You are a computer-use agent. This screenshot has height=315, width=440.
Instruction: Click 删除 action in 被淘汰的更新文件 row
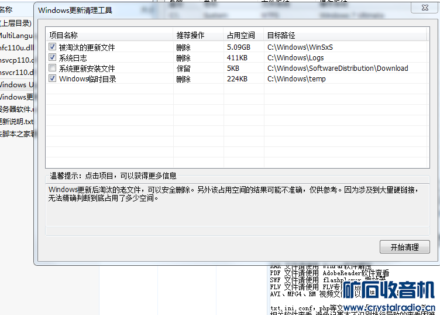[x=184, y=47]
